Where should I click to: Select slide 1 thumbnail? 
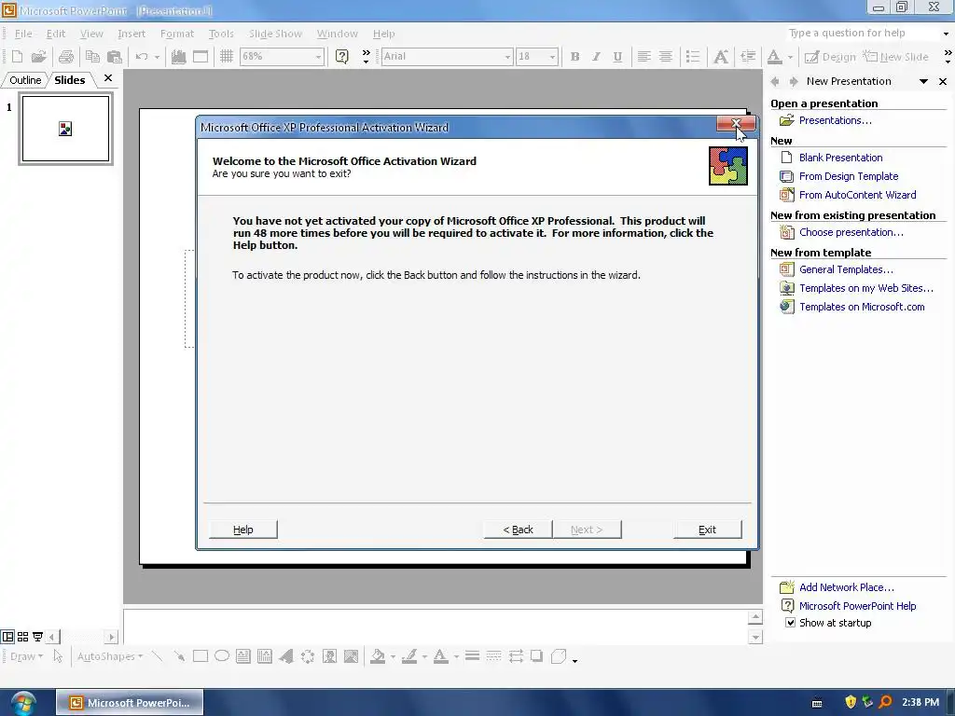click(x=66, y=129)
